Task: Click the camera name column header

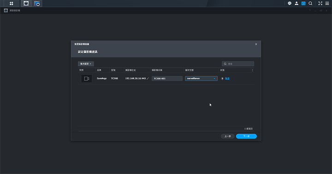Action: (x=157, y=70)
